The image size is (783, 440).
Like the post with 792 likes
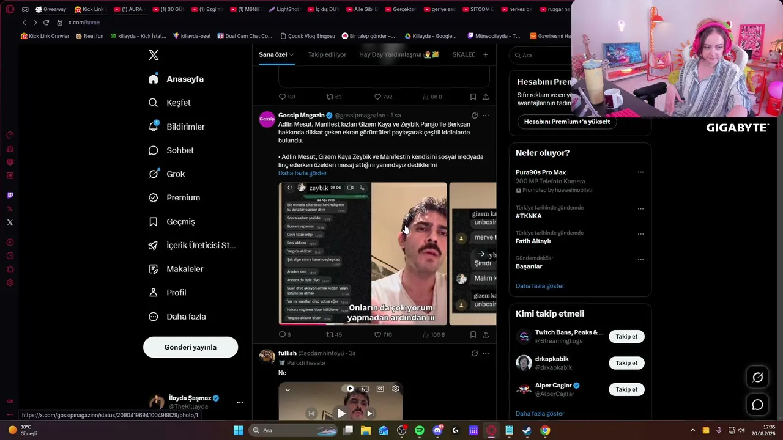click(x=383, y=97)
